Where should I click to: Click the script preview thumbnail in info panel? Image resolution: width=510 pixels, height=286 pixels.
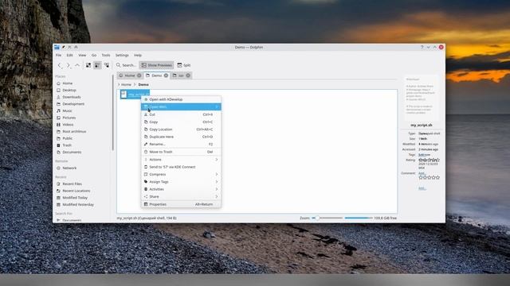point(421,99)
